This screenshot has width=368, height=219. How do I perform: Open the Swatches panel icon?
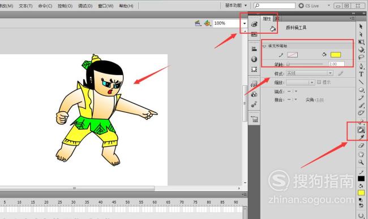pos(254,34)
